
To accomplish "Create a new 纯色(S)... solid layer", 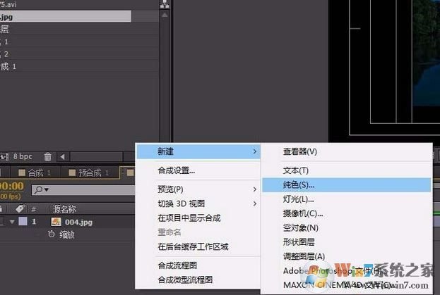I will [x=347, y=185].
